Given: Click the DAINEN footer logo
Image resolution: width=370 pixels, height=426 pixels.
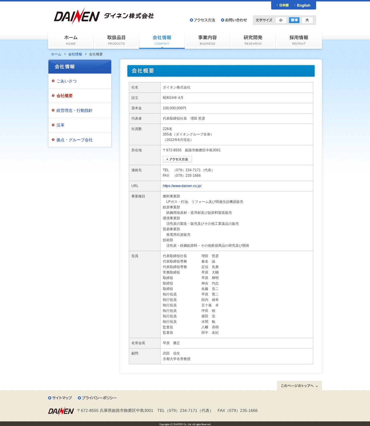Looking at the screenshot, I should tap(61, 411).
